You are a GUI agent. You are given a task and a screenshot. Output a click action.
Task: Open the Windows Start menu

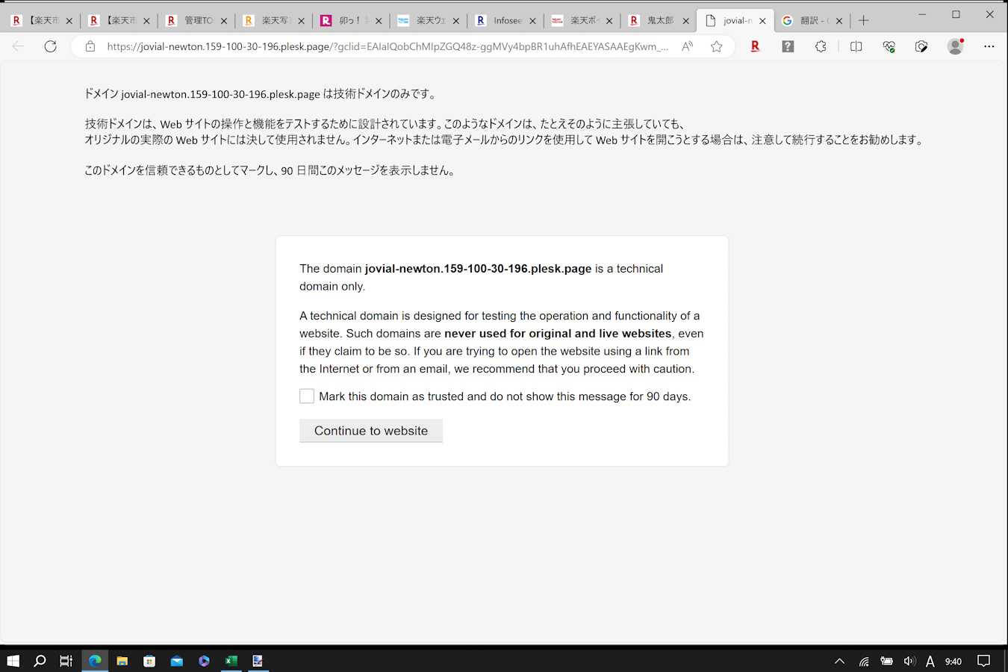(13, 661)
